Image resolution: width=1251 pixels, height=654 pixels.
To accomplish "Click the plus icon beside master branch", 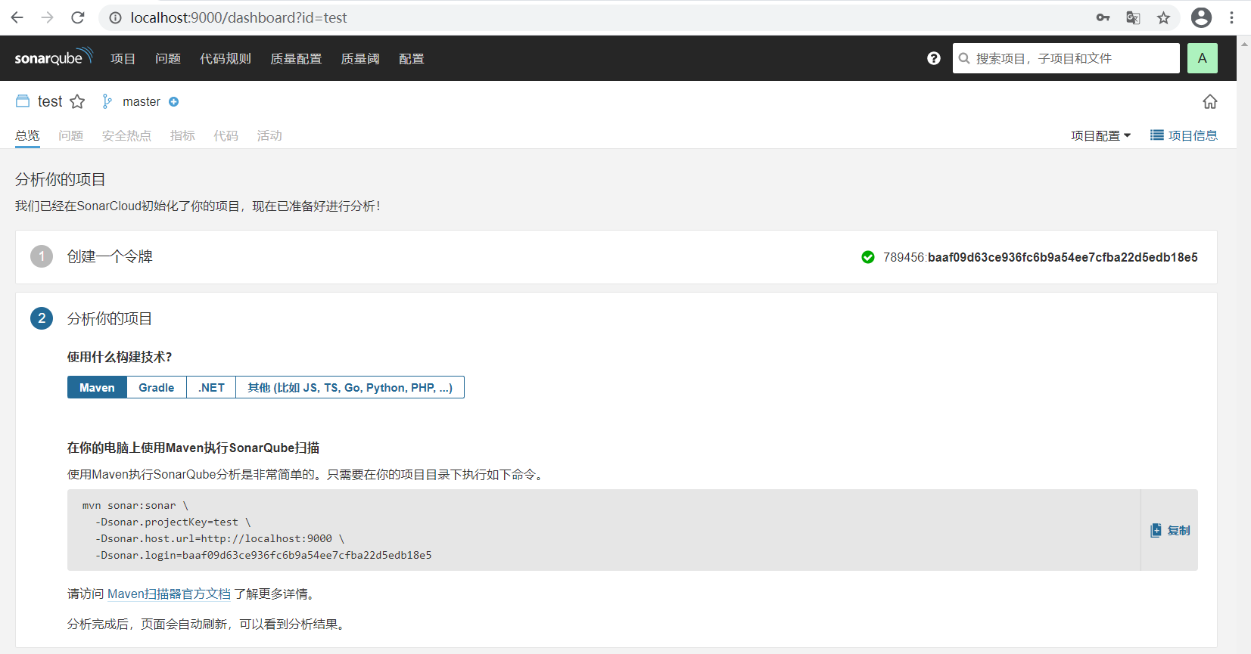I will pyautogui.click(x=173, y=101).
